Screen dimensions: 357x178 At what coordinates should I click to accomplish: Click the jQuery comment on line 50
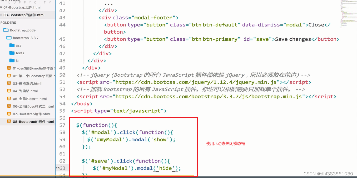[x=194, y=75]
